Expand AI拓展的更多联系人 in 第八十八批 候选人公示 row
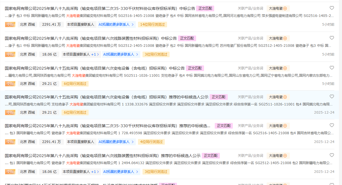Image resolution: width=342 pixels, height=185 pixels. (121, 172)
